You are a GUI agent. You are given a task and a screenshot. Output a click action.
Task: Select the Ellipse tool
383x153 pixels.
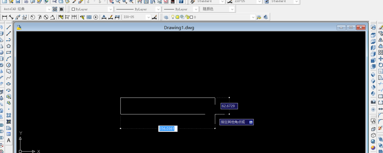point(8,84)
